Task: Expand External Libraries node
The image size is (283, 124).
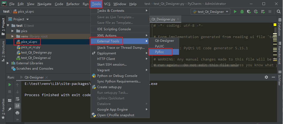Action: 8,63
